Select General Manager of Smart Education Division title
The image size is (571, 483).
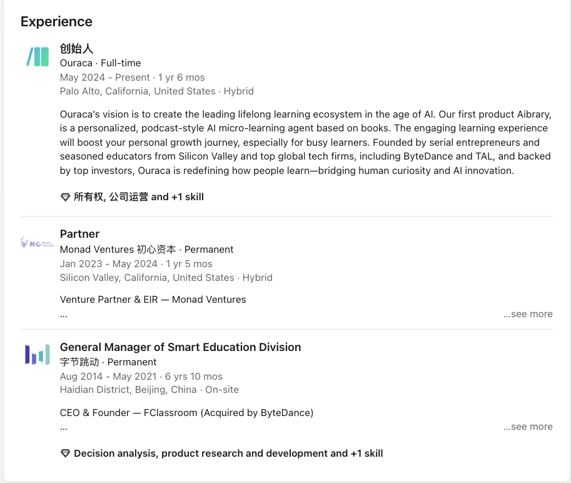point(180,347)
